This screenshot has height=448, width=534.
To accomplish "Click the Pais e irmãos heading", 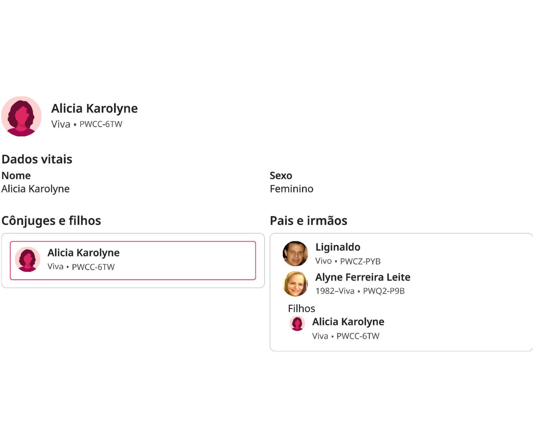I will tap(308, 220).
